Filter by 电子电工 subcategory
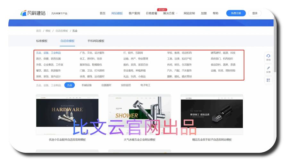The width and height of the screenshot is (285, 160). tap(146, 85)
